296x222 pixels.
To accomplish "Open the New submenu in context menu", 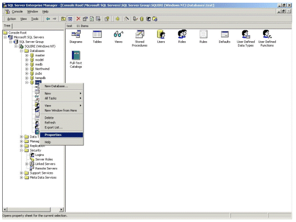I will click(62, 93).
